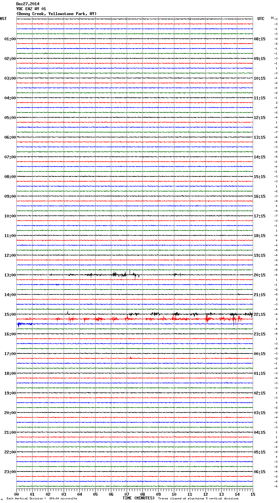Select the 15:00 MST time label
279x503 pixels.
(x=10, y=314)
